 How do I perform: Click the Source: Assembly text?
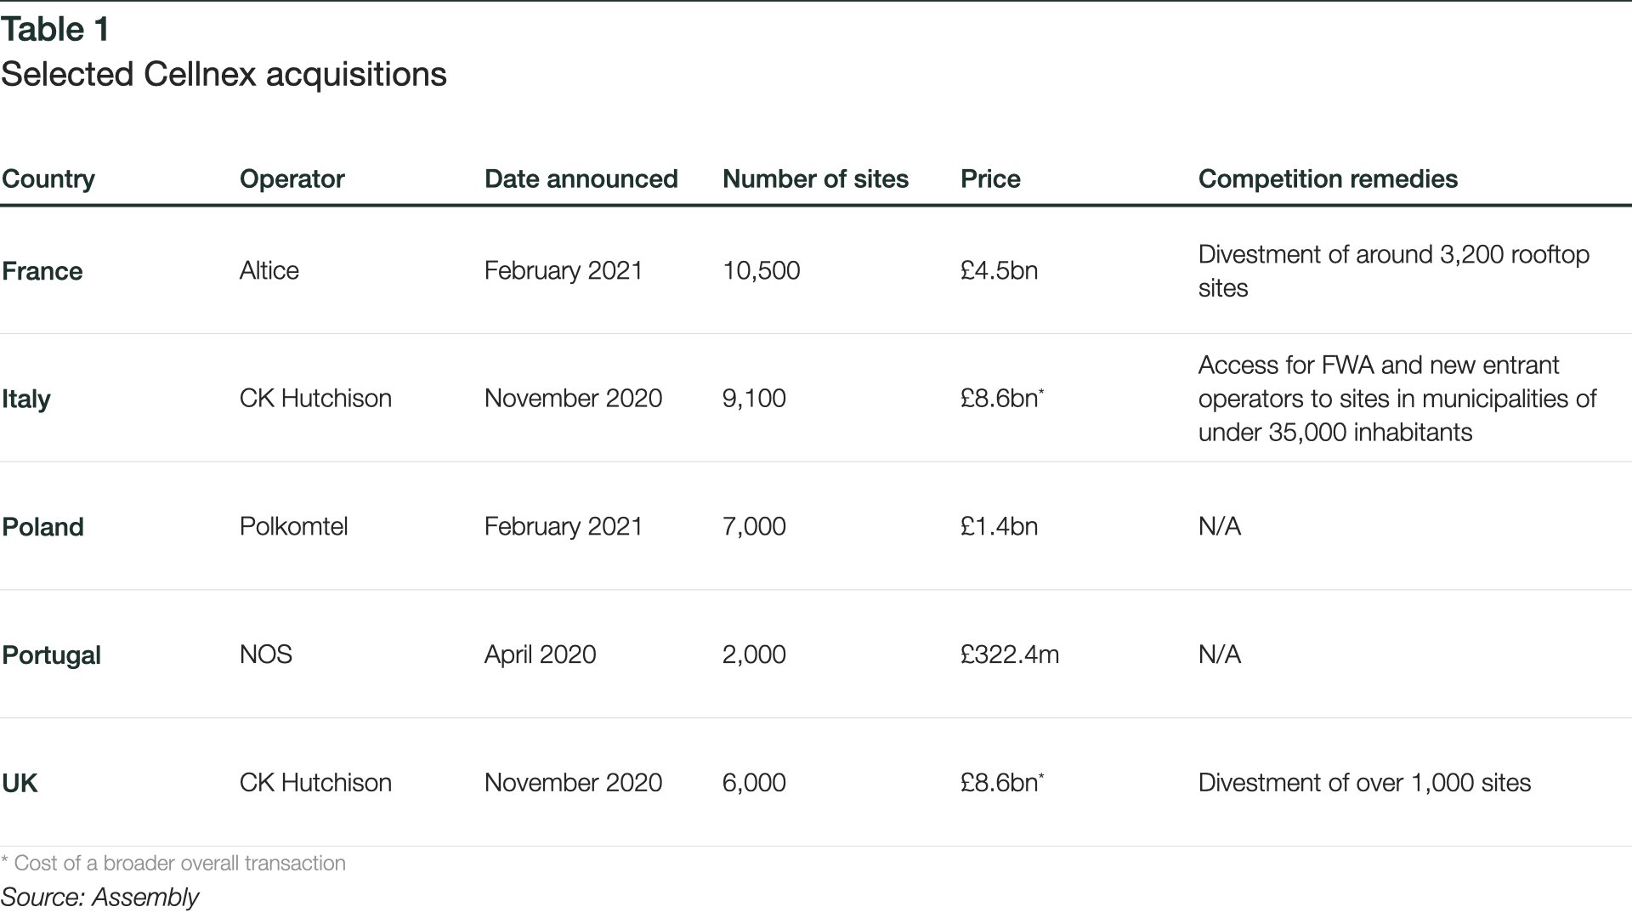tap(99, 898)
